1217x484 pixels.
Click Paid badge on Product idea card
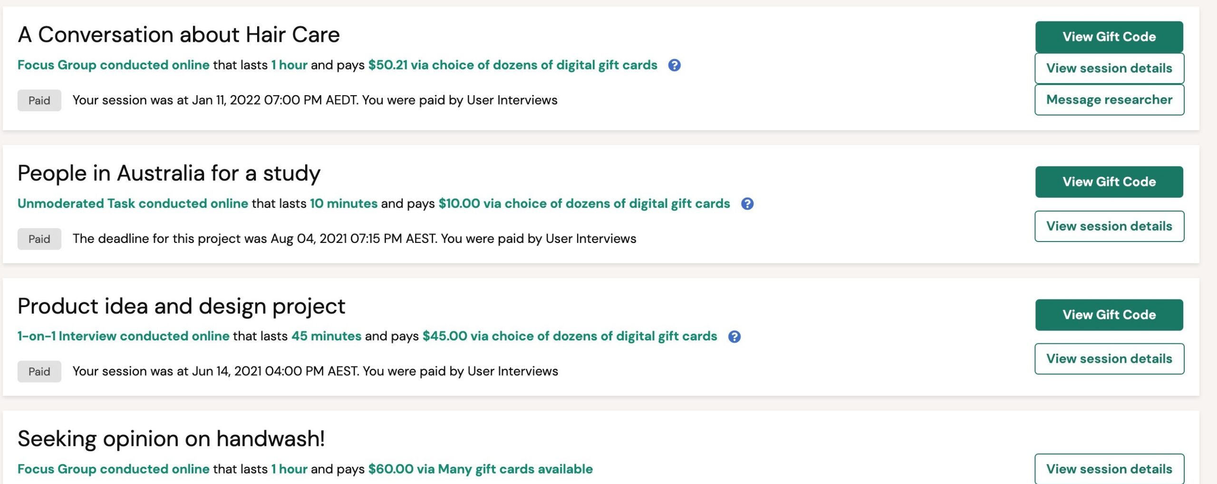point(39,371)
